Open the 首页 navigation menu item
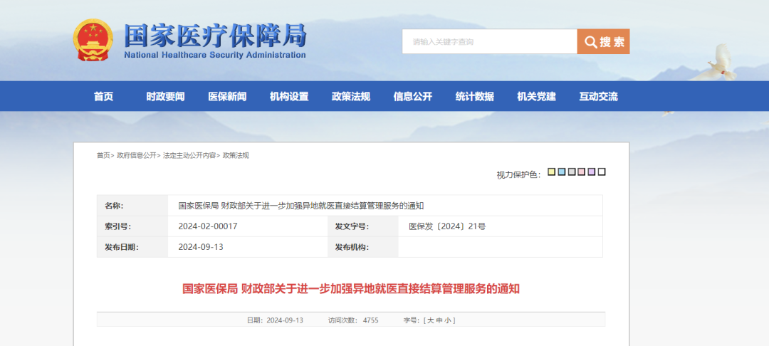This screenshot has width=769, height=346. click(103, 97)
